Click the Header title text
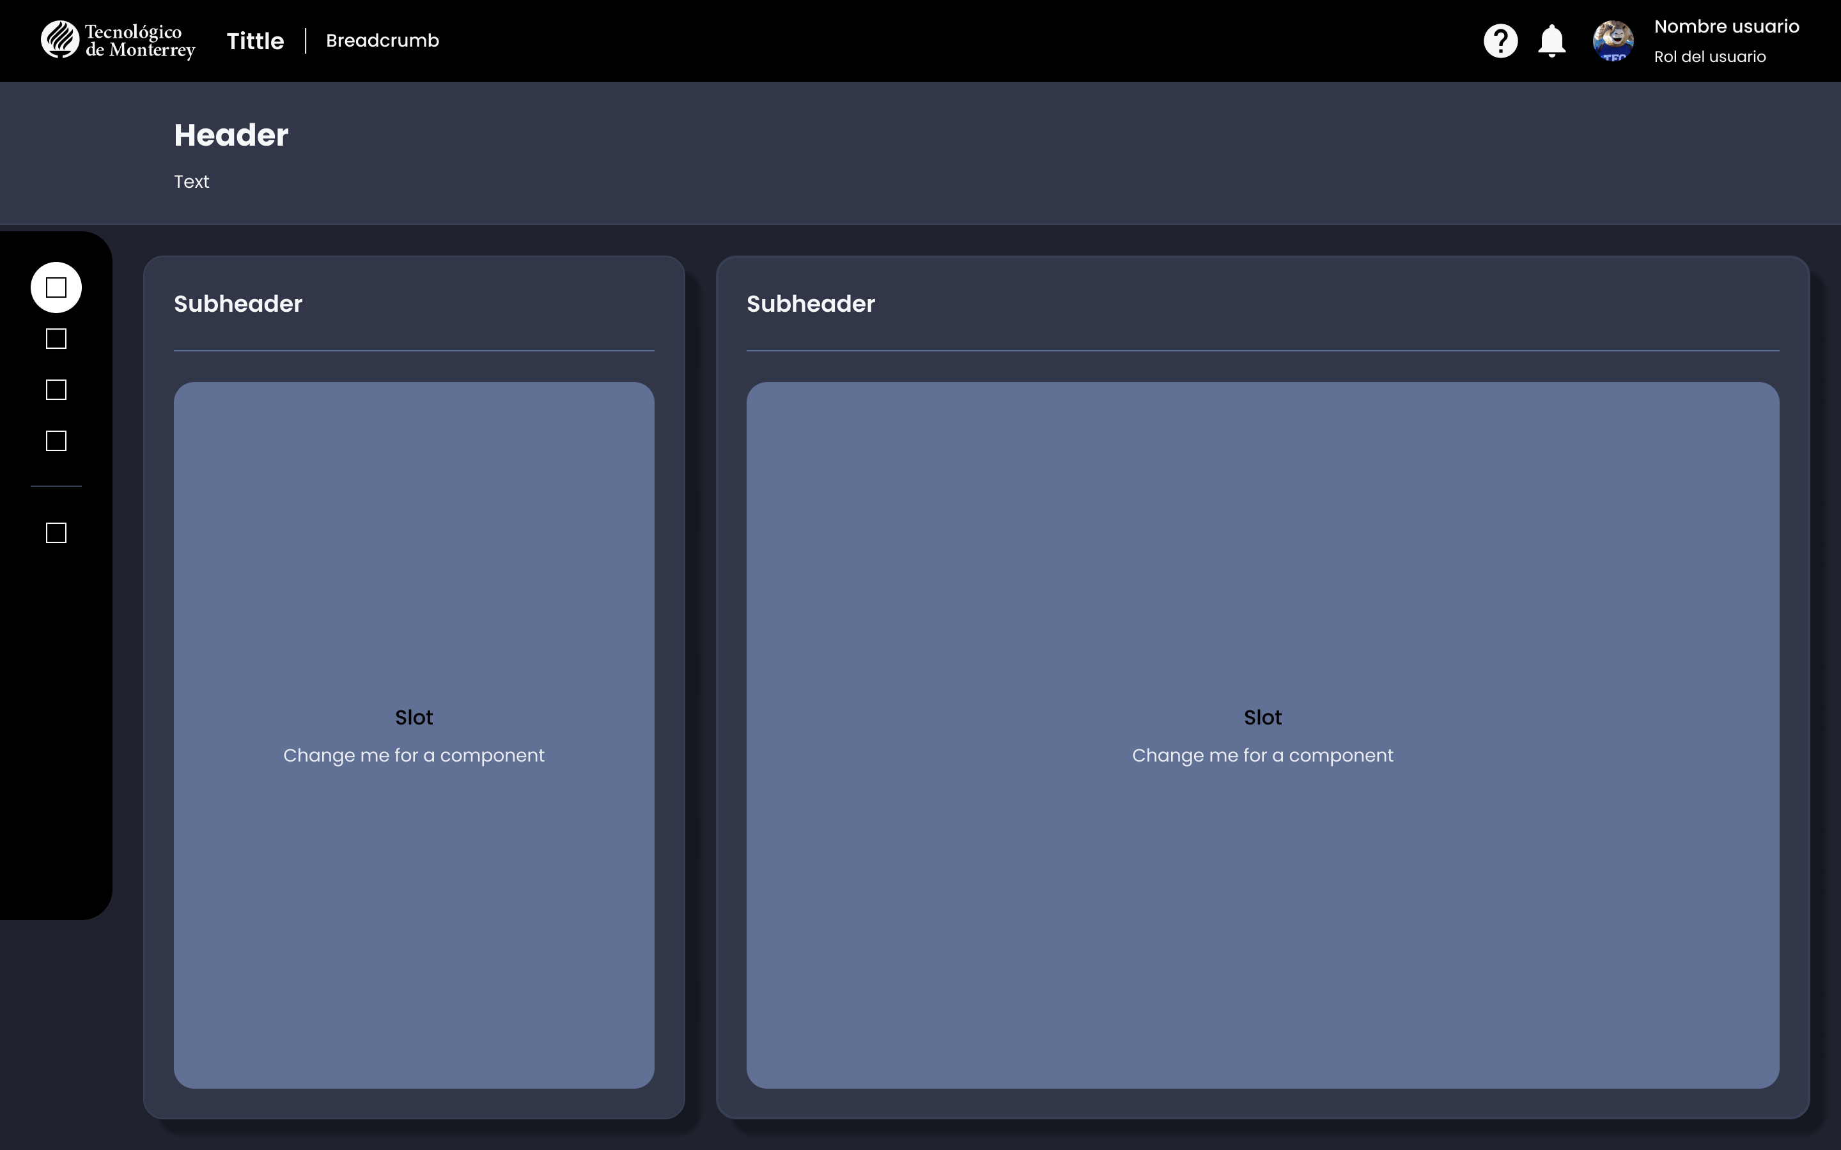The image size is (1841, 1150). click(x=231, y=135)
